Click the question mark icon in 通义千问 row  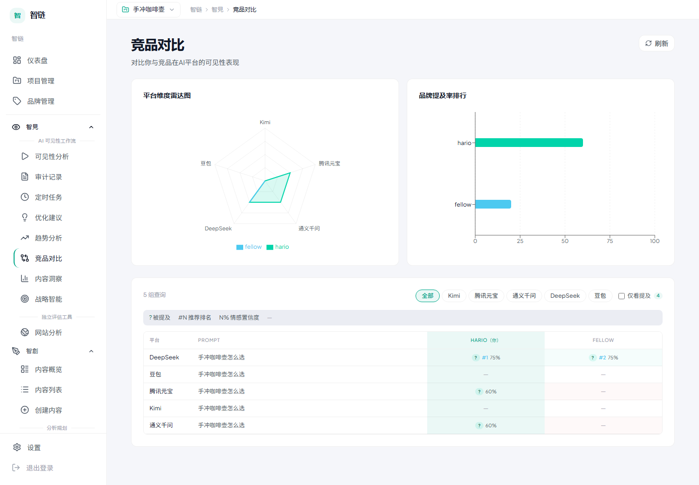click(x=479, y=426)
